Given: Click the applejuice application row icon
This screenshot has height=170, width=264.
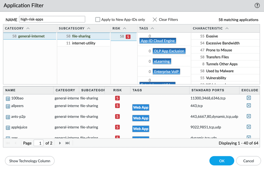Looking at the screenshot, I should pyautogui.click(x=8, y=128).
